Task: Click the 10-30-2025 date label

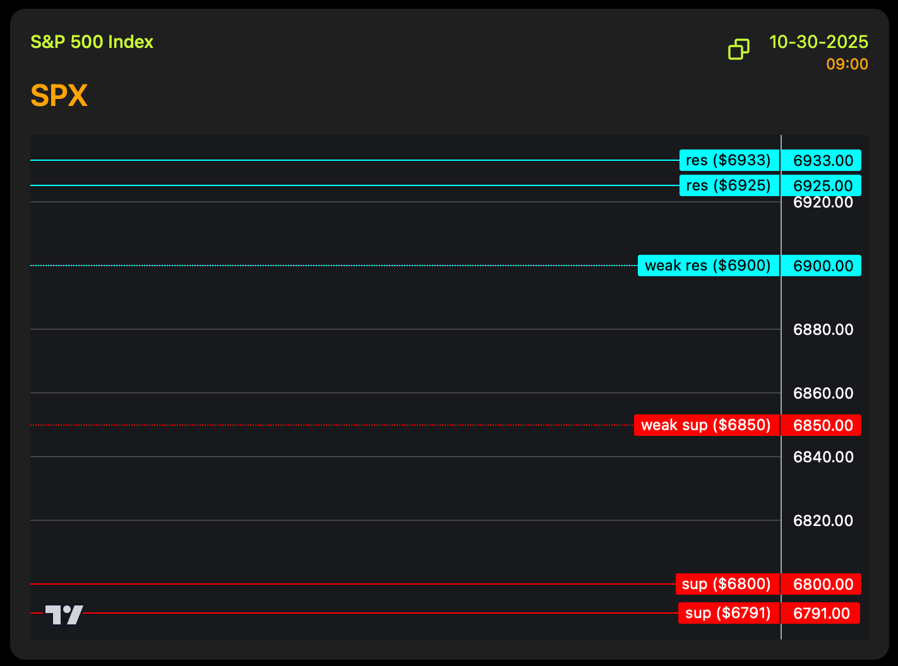Action: [818, 42]
